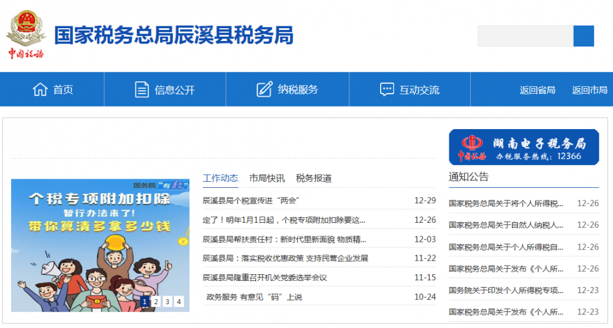Image resolution: width=613 pixels, height=328 pixels.
Task: Open notice 国家税务总局关于个人所得税自...
Action: pyautogui.click(x=506, y=247)
